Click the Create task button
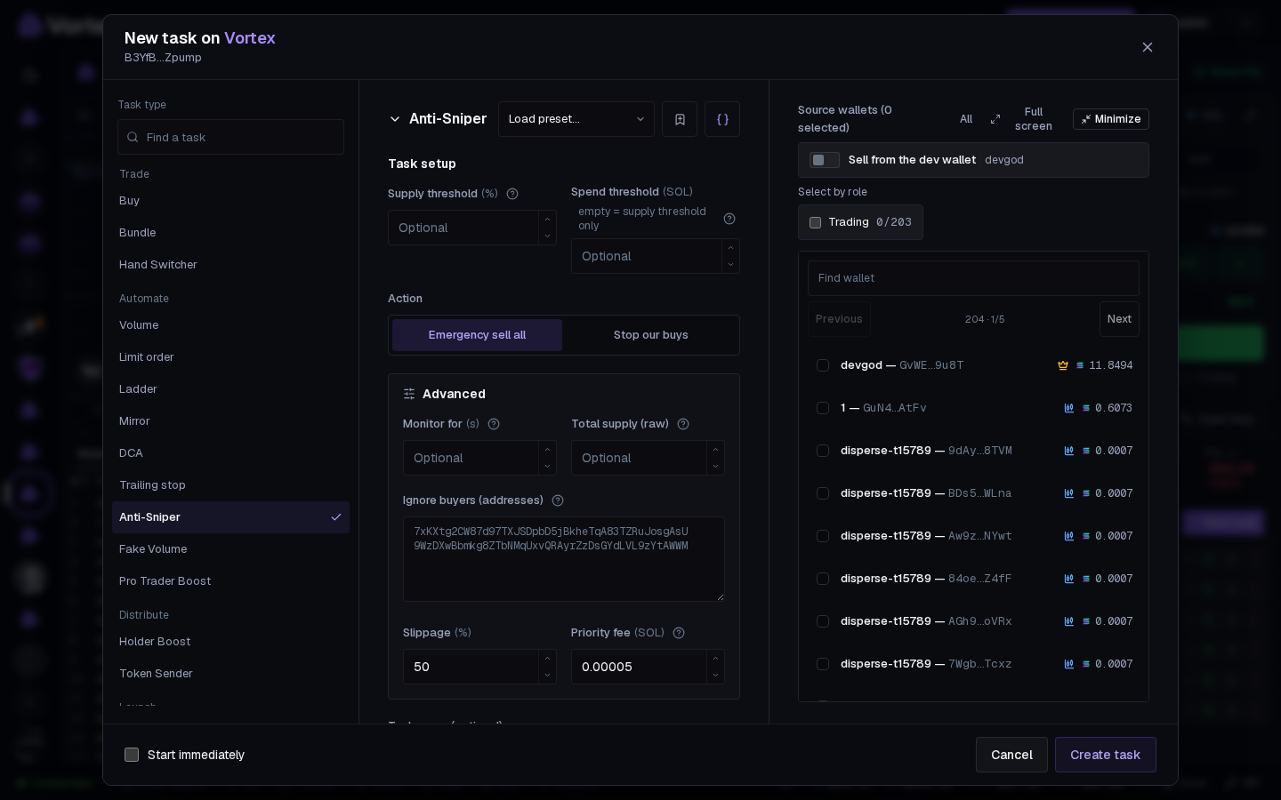The width and height of the screenshot is (1281, 800). [1106, 755]
